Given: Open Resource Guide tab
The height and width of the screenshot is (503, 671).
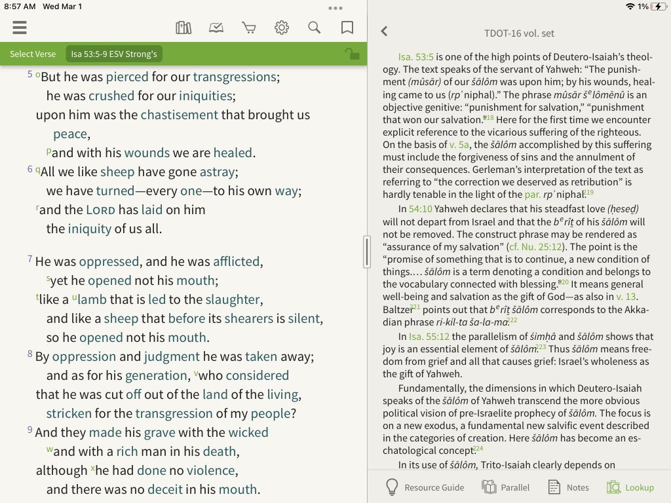Looking at the screenshot, I should coord(425,487).
